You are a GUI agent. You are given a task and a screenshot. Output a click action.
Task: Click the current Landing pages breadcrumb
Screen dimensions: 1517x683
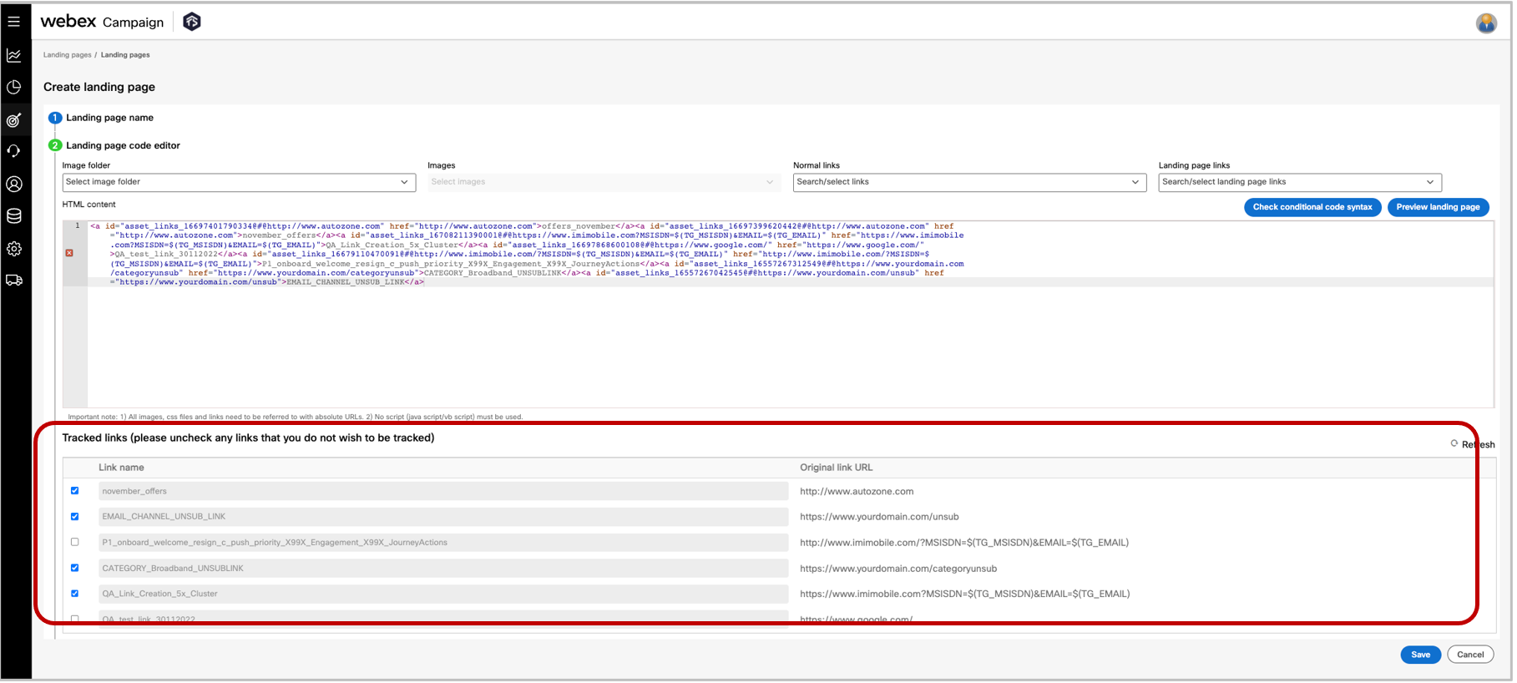[125, 55]
